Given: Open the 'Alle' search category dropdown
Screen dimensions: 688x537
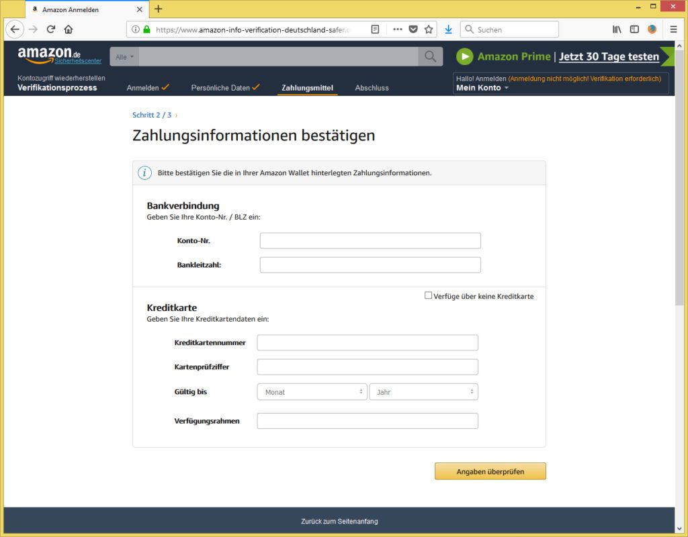Looking at the screenshot, I should pos(124,57).
